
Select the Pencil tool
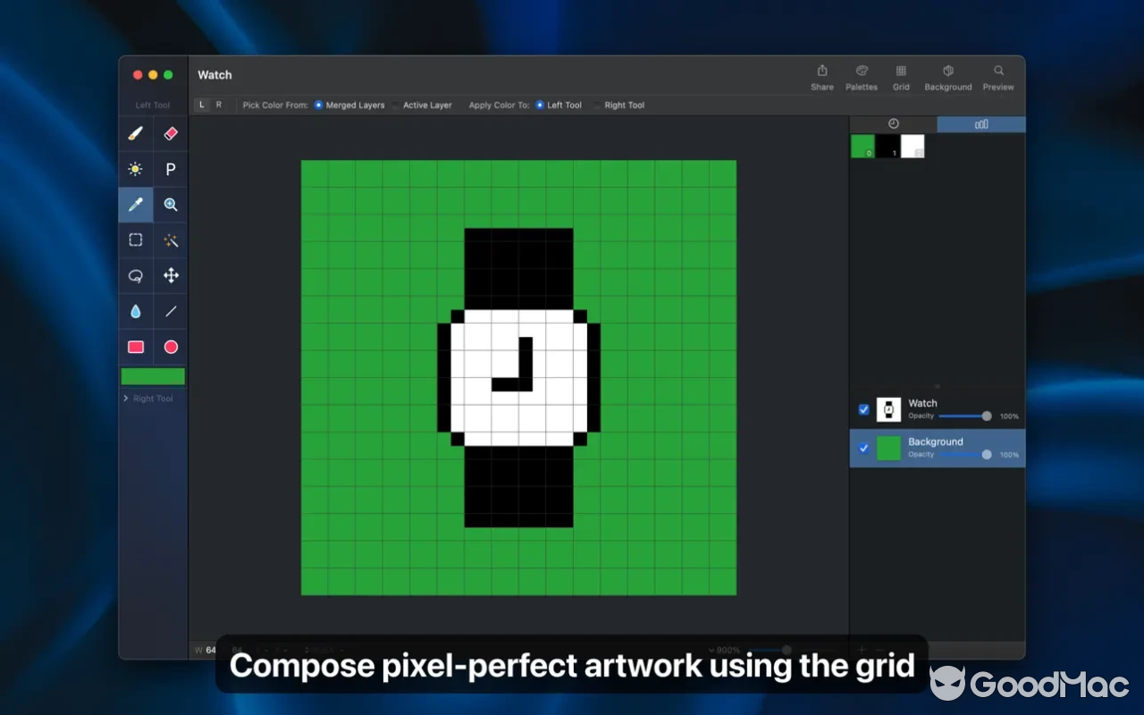(136, 133)
